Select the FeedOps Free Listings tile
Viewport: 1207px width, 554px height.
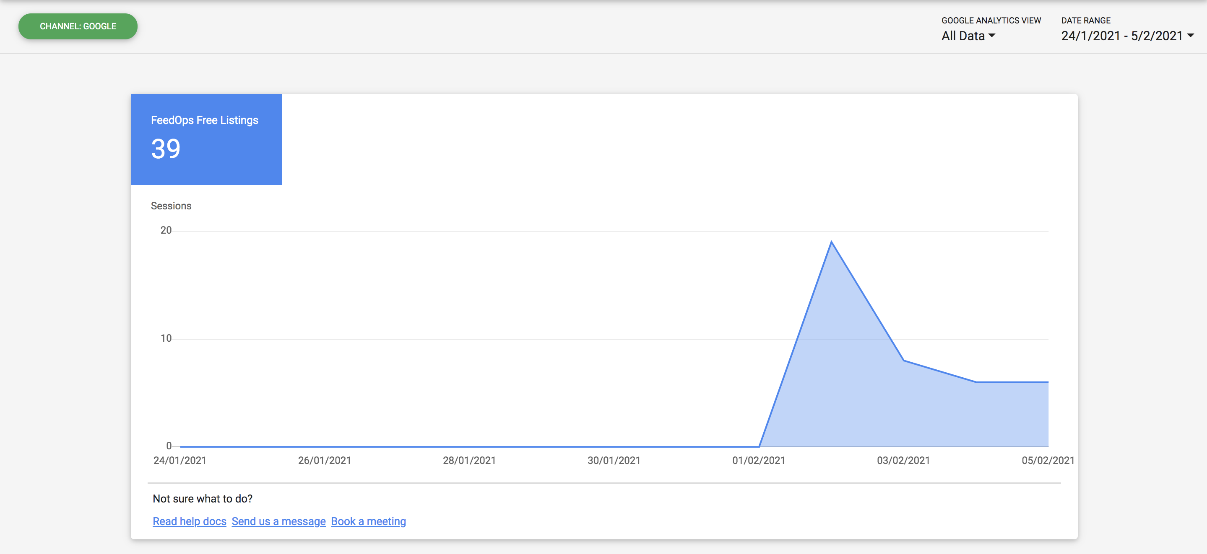click(206, 139)
